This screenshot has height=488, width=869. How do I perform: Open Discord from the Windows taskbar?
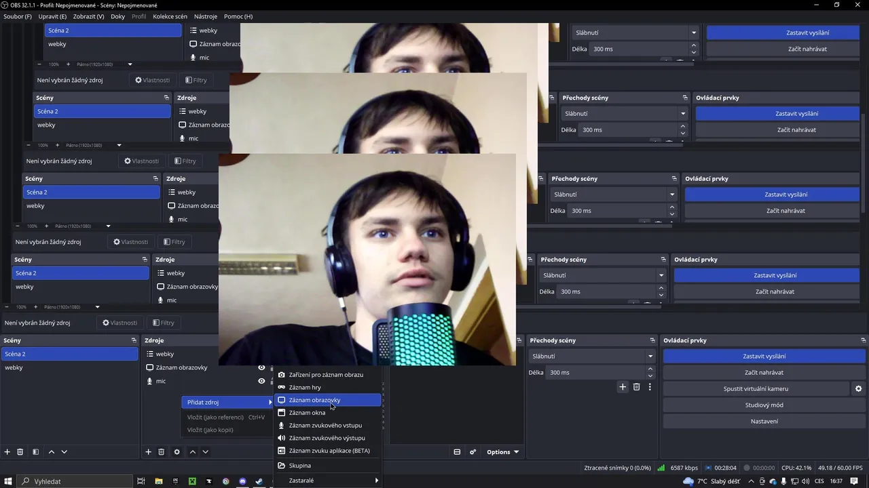tap(242, 481)
